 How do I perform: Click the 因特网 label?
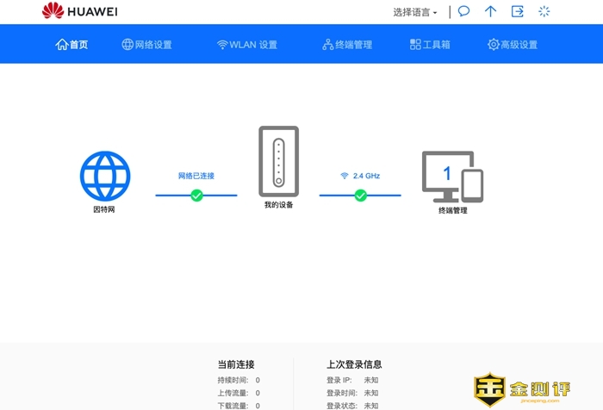(104, 209)
